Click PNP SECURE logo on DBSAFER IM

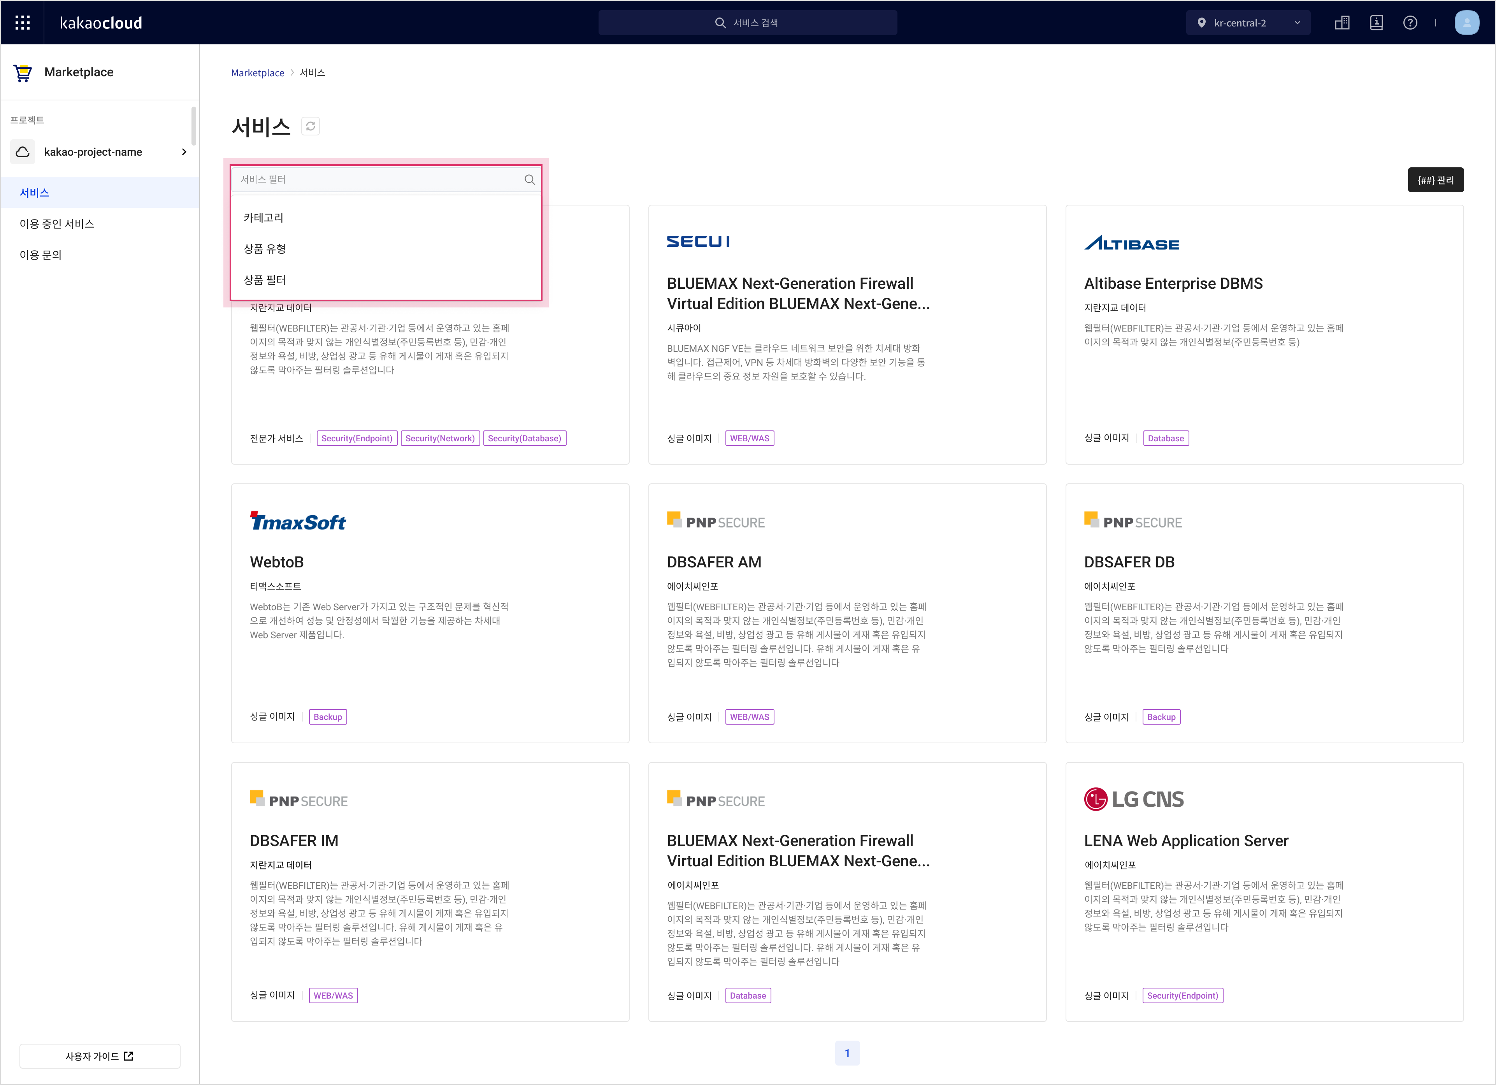tap(299, 799)
